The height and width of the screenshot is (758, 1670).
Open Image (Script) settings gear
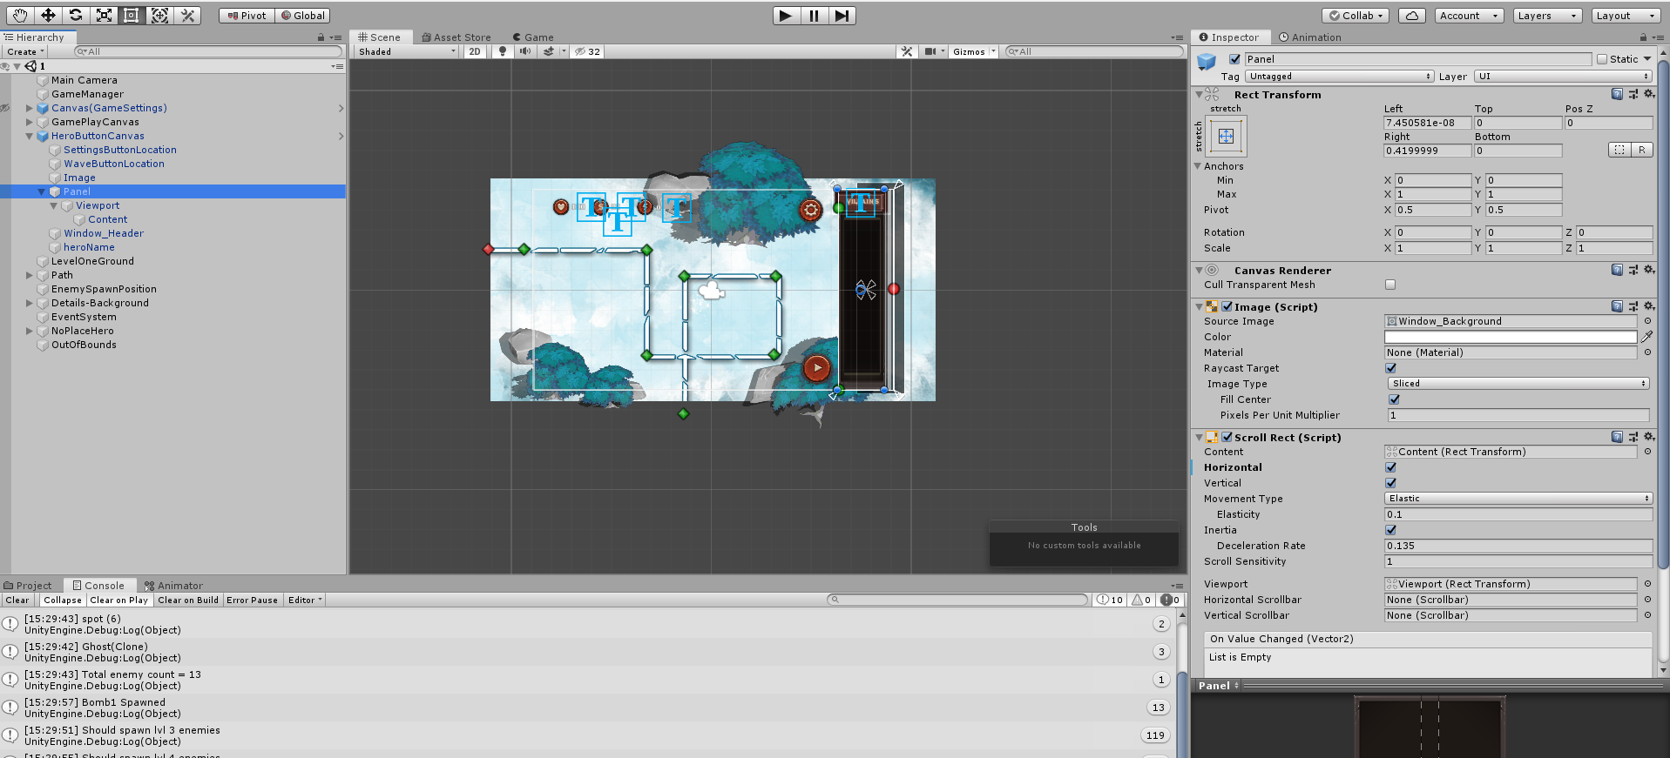pyautogui.click(x=1648, y=306)
